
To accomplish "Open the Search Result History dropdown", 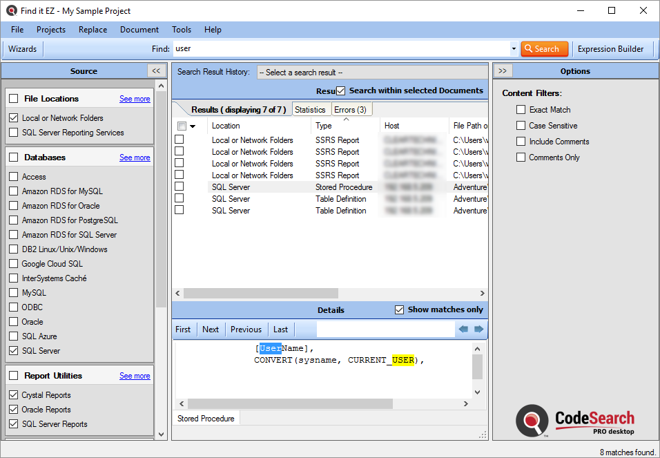I will point(372,72).
